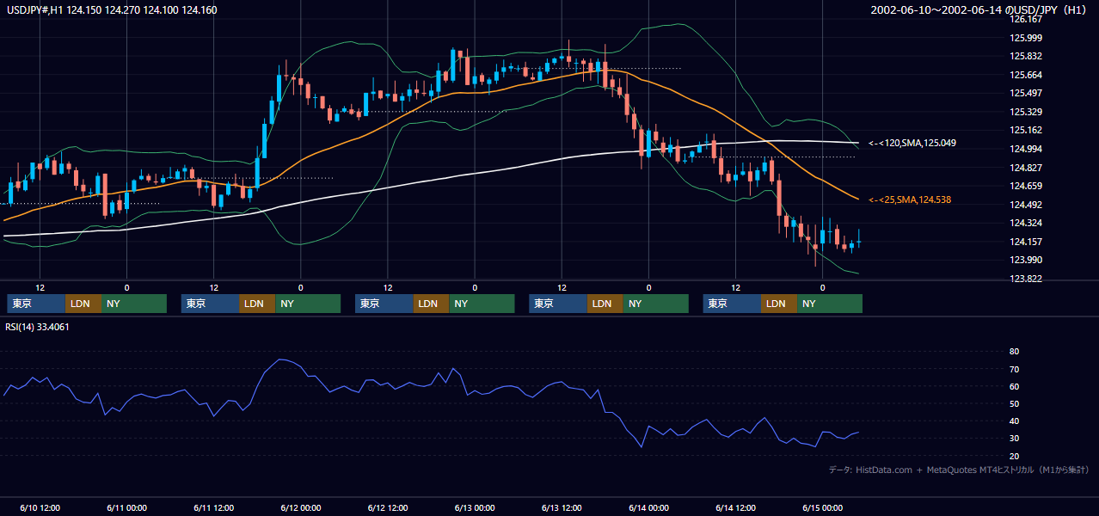Click the RSI(14) 33.4061 indicator label
1099x516 pixels.
click(x=38, y=326)
